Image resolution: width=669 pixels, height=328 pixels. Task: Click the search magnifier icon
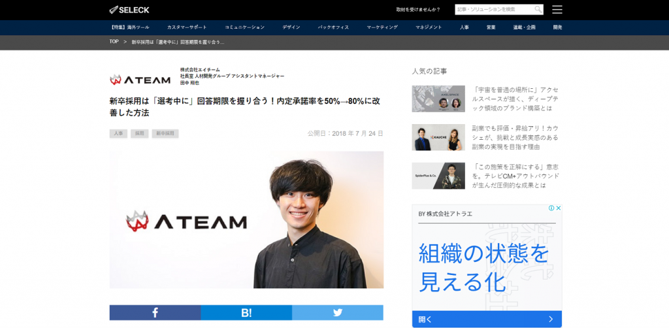pyautogui.click(x=538, y=9)
